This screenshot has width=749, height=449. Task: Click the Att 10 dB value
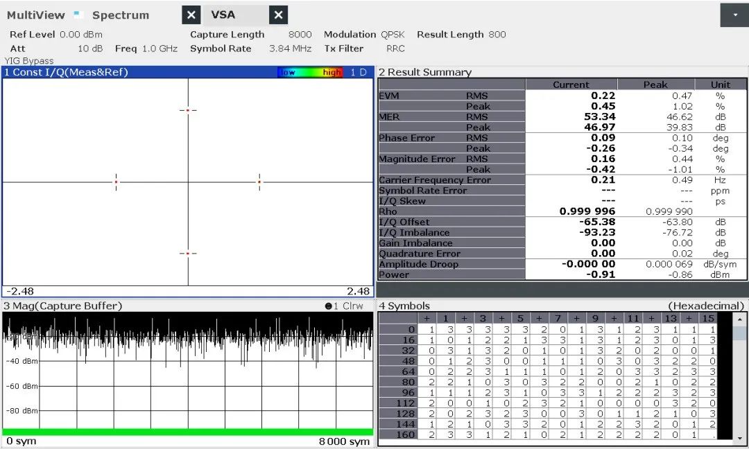click(x=89, y=49)
